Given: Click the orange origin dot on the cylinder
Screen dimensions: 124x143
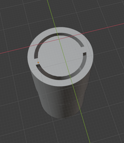Looking at the screenshot, I should pos(38,63).
